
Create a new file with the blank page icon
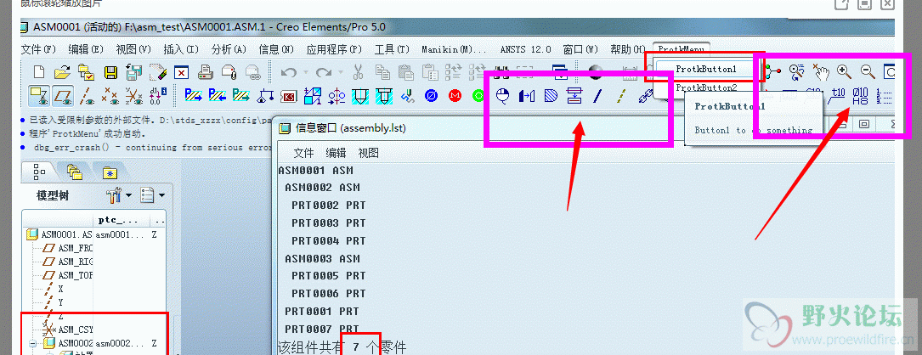coord(39,72)
